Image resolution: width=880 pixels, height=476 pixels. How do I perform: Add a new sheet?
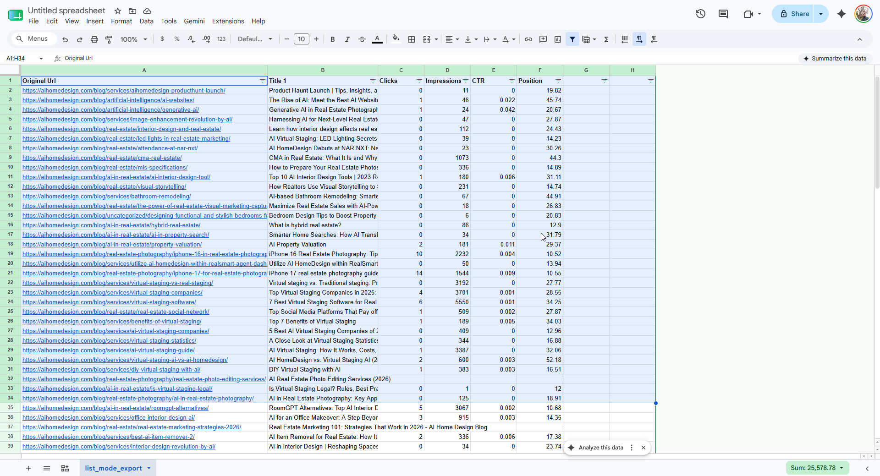(x=28, y=468)
